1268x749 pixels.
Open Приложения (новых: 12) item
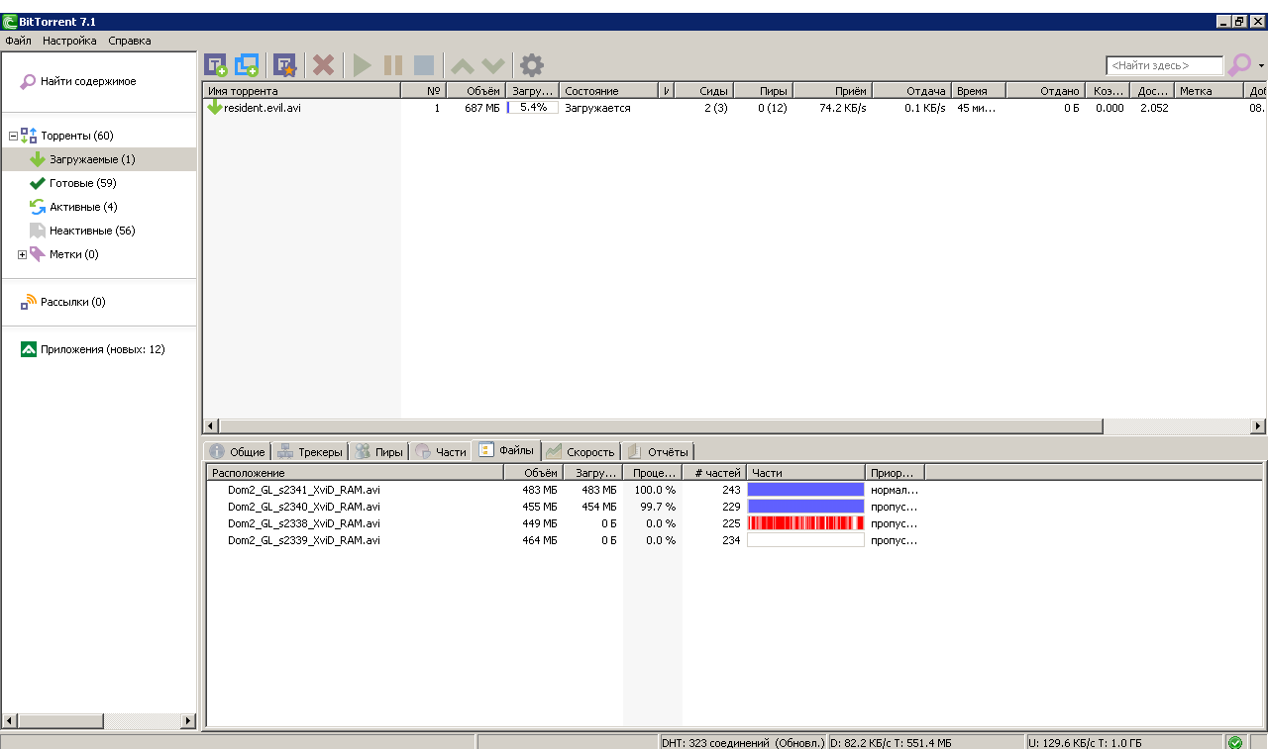pyautogui.click(x=102, y=349)
